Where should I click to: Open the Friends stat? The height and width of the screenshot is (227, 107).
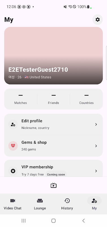[x=53, y=99]
